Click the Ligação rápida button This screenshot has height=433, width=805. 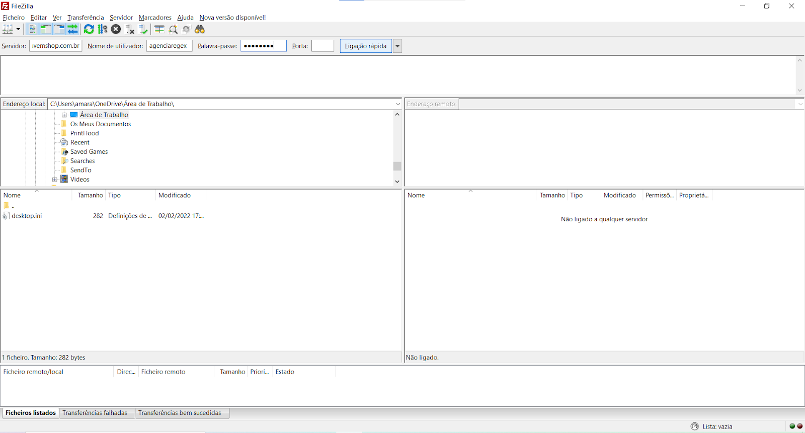366,46
